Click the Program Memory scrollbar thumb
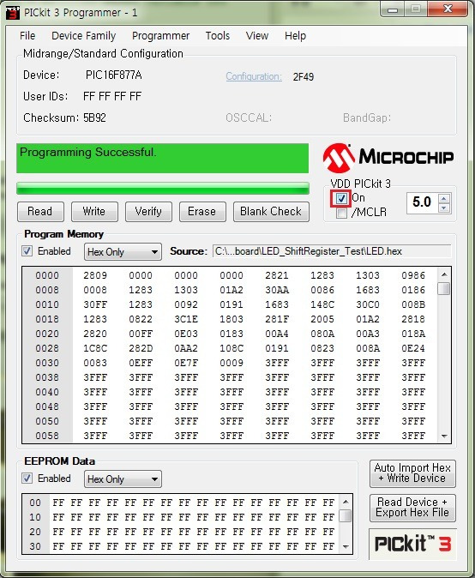 pos(444,289)
